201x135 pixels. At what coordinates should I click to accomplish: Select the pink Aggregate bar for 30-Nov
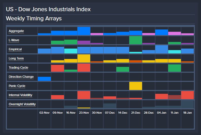coord(97,34)
